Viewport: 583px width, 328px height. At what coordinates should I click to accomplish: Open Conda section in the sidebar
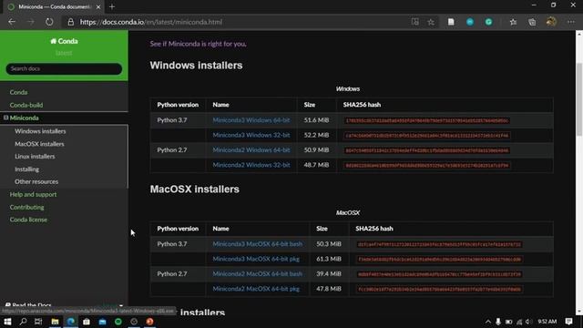coord(18,92)
